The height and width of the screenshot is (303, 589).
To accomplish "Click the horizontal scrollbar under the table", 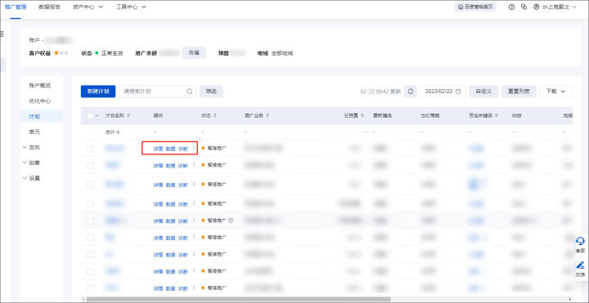I will [239, 299].
